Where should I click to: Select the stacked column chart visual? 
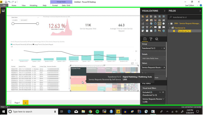147,16
